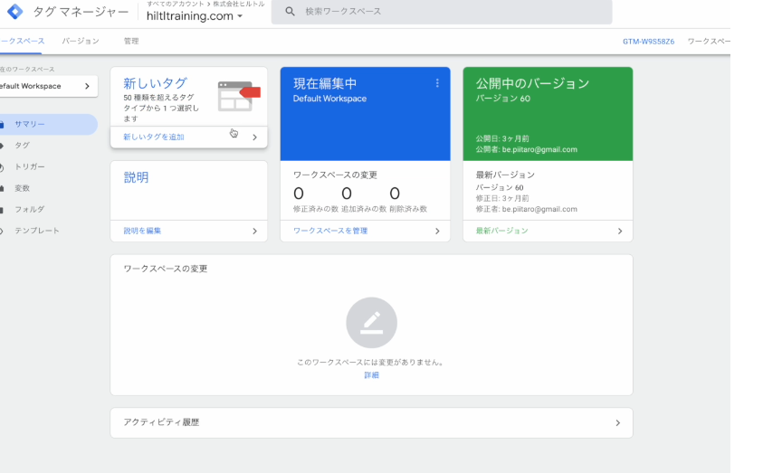Image resolution: width=763 pixels, height=473 pixels.
Task: Expand Default Workspace selector chevron
Action: [87, 86]
